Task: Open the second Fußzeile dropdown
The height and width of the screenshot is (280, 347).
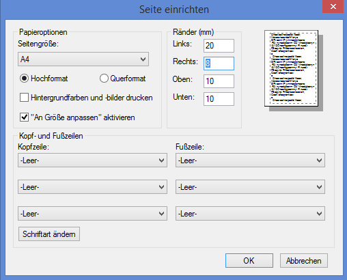Action: [250, 187]
